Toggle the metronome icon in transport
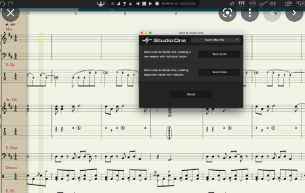 point(130,4)
